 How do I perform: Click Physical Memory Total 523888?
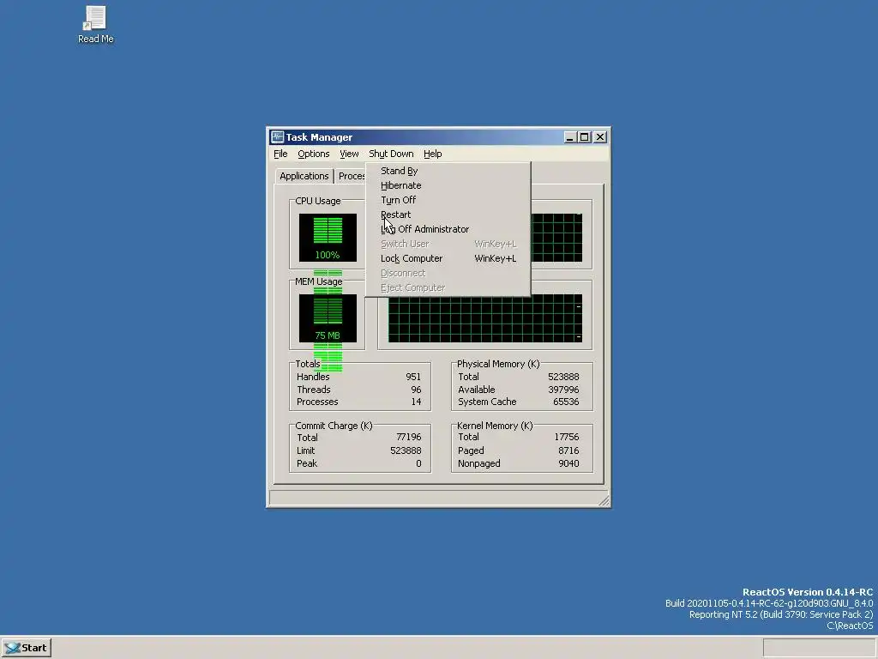pyautogui.click(x=563, y=377)
